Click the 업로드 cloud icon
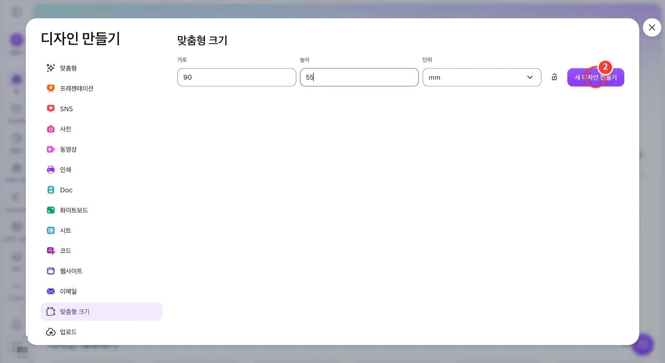 [x=51, y=332]
